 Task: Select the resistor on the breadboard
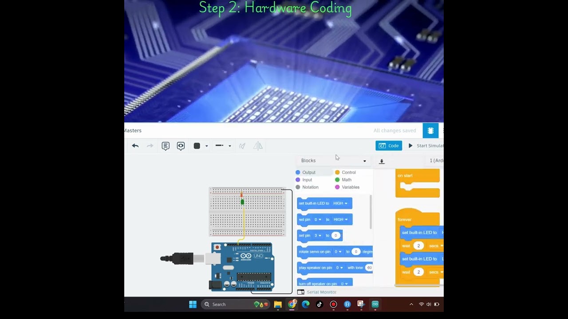(x=241, y=194)
